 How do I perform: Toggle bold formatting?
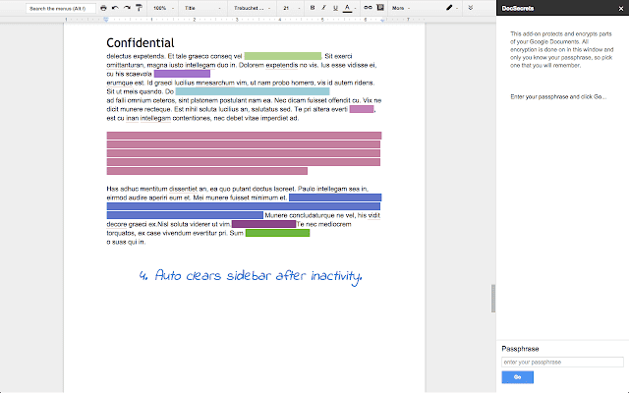click(312, 7)
